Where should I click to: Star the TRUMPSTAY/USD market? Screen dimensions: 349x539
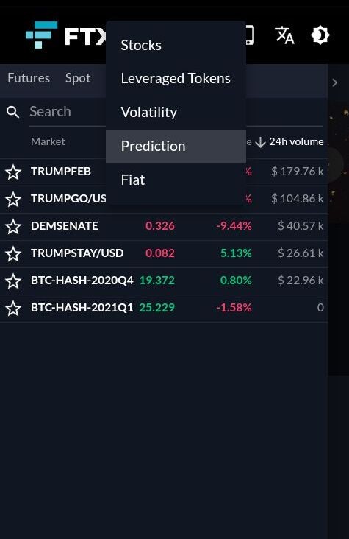pyautogui.click(x=13, y=254)
